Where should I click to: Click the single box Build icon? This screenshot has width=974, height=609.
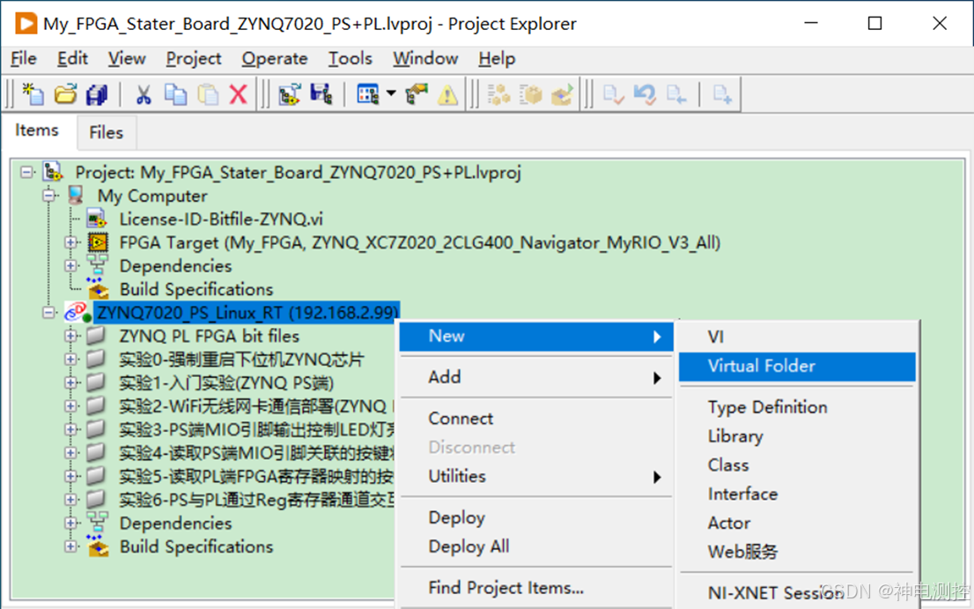[530, 94]
